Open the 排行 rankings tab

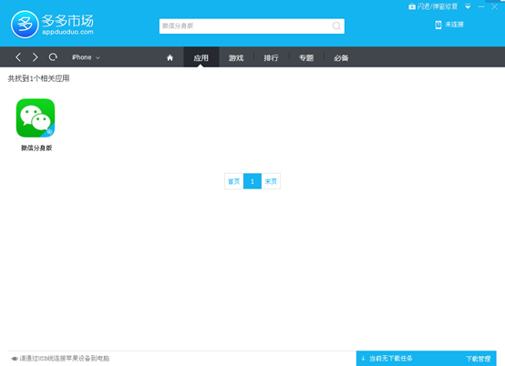point(271,58)
